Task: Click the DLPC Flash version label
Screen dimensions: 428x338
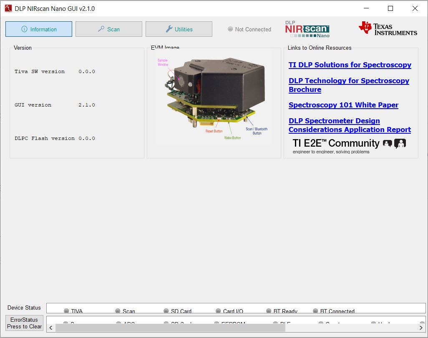Action: click(45, 138)
